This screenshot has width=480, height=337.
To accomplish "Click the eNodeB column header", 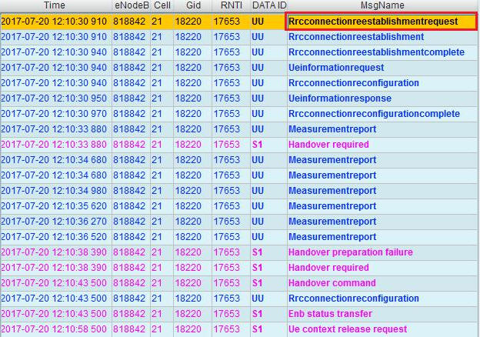I will 131,5.
